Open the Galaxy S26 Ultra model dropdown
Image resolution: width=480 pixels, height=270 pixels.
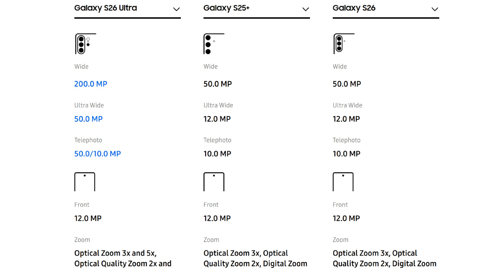click(176, 9)
